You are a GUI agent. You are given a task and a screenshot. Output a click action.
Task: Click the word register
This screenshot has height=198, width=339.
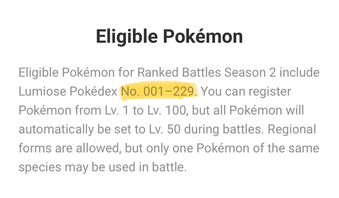(x=270, y=92)
